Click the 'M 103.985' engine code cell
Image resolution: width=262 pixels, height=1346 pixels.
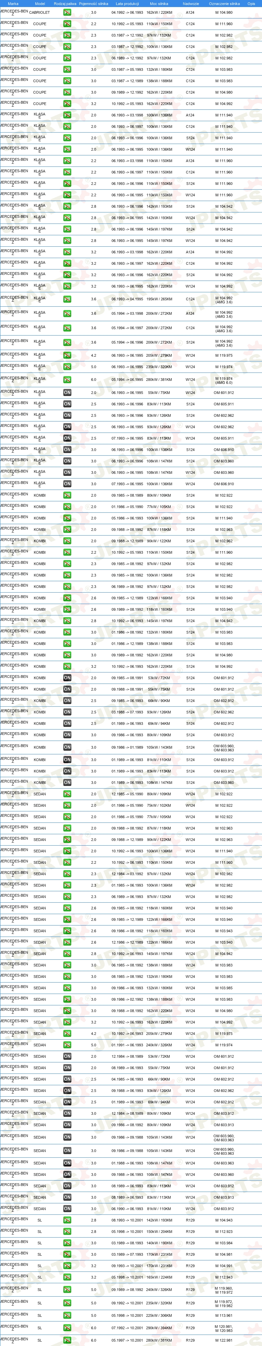click(224, 989)
